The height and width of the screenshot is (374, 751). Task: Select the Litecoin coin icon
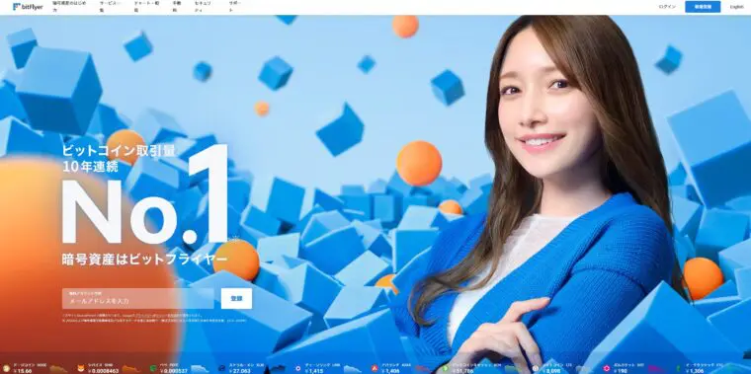tap(535, 368)
